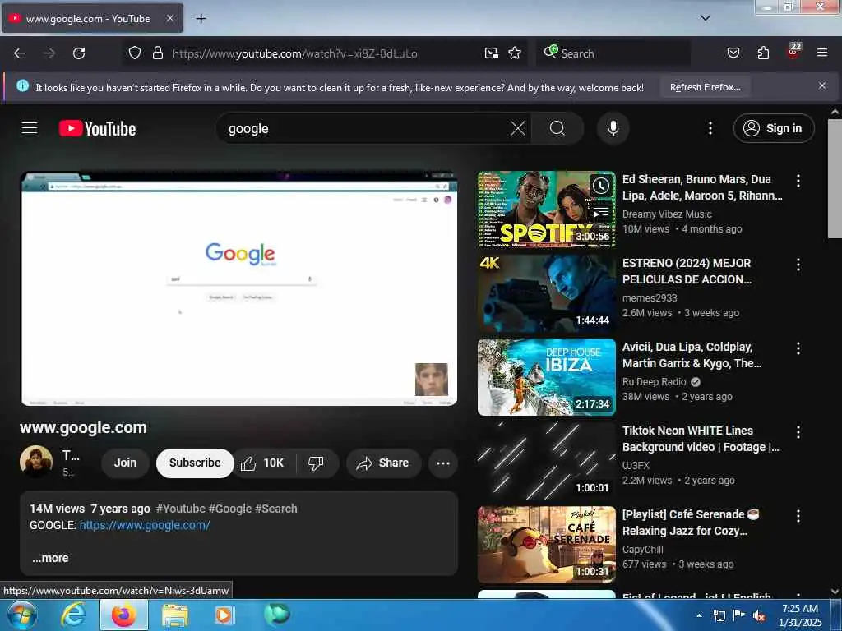
Task: Expand the list all tabs dropdown
Action: point(705,18)
